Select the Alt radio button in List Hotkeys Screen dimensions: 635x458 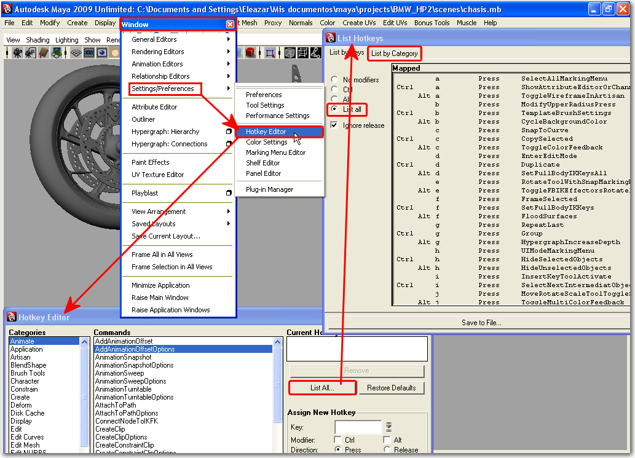point(334,99)
